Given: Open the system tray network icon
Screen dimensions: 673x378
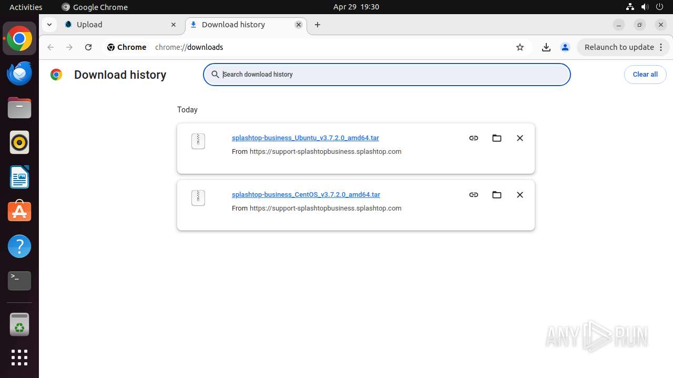Looking at the screenshot, I should click(630, 7).
